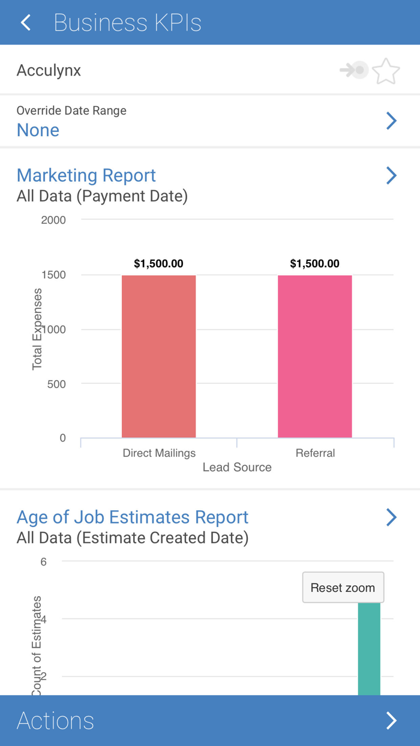Select the Direct Mailings expense bar
Viewport: 420px width, 746px height.
[x=158, y=354]
